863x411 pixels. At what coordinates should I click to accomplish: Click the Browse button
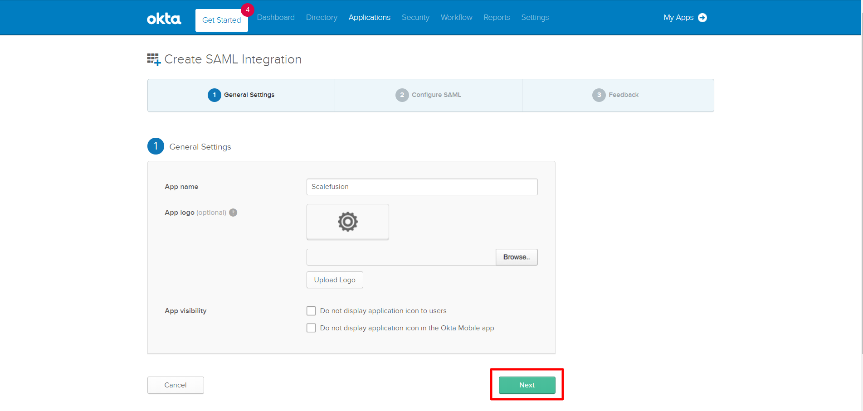pos(517,257)
